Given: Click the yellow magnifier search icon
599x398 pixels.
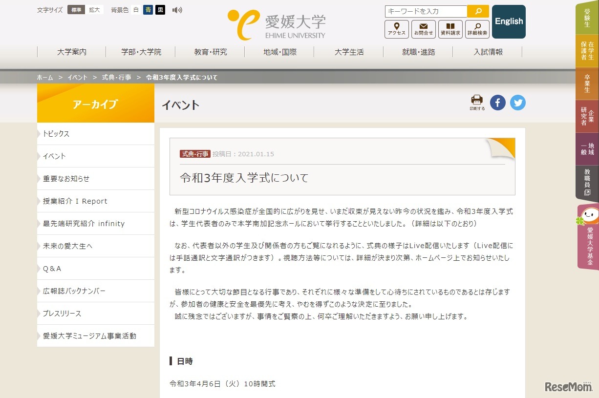Looking at the screenshot, I should (x=477, y=11).
